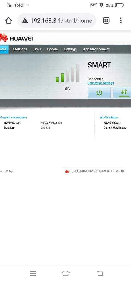Click the Huawei Technologies copyright text
Viewport: 131px width, 281px height.
point(97,171)
